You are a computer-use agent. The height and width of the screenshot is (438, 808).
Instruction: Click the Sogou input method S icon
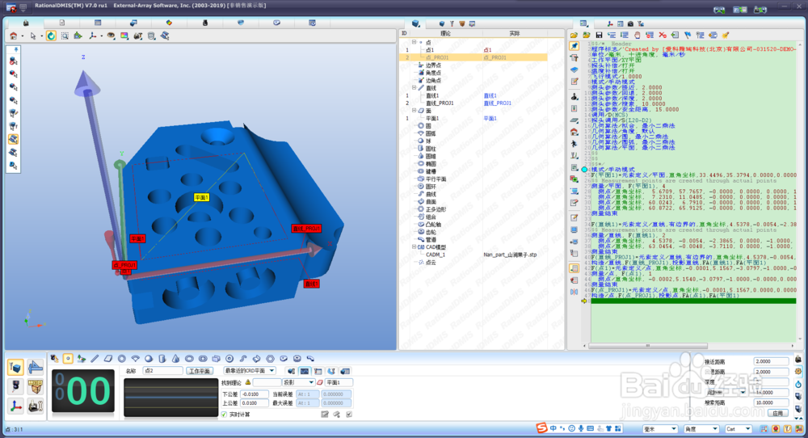click(x=541, y=428)
